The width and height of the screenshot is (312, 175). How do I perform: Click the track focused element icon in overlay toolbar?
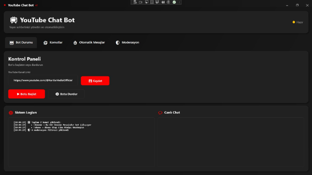tap(157, 2)
